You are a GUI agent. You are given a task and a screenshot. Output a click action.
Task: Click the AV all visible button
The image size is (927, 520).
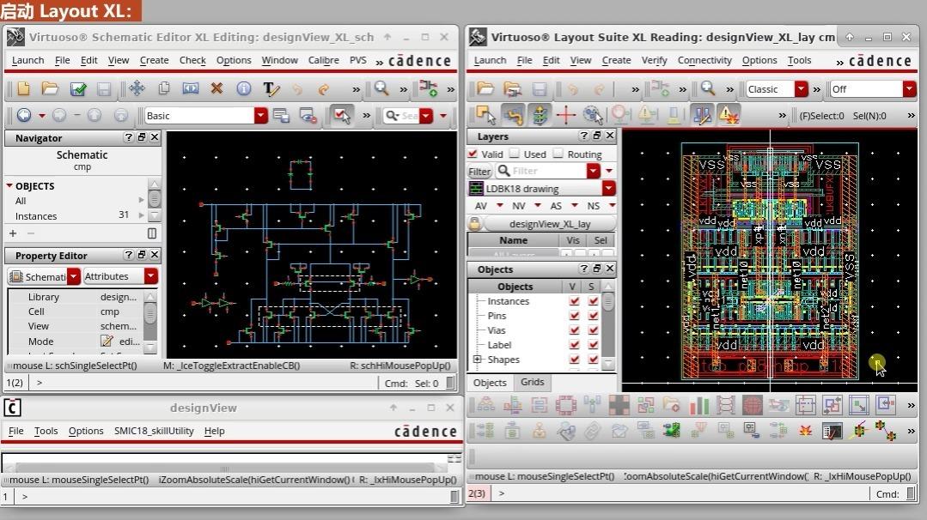pos(481,205)
